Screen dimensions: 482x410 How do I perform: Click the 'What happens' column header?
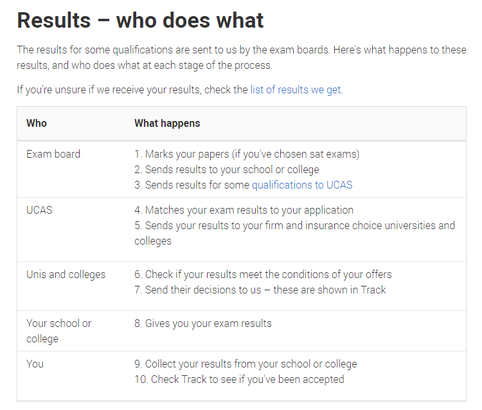[x=167, y=124]
